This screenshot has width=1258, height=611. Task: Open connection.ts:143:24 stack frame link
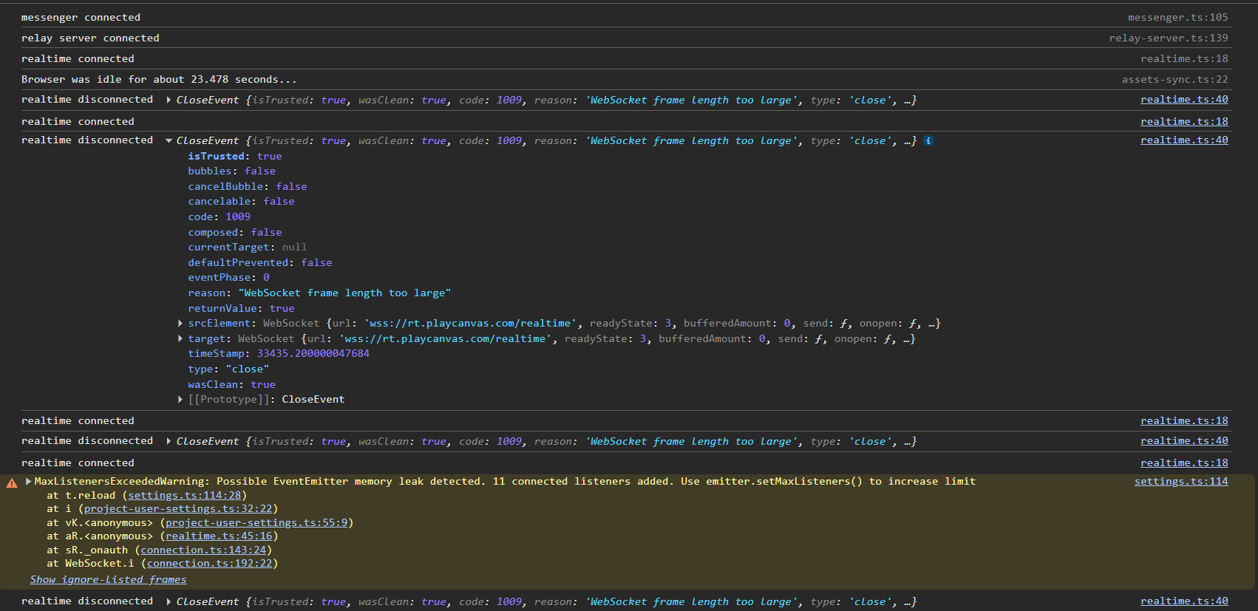pos(203,550)
